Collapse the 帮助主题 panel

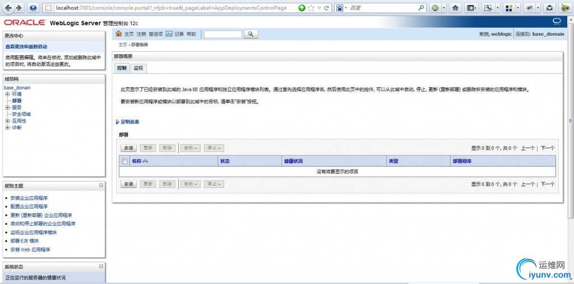101,186
